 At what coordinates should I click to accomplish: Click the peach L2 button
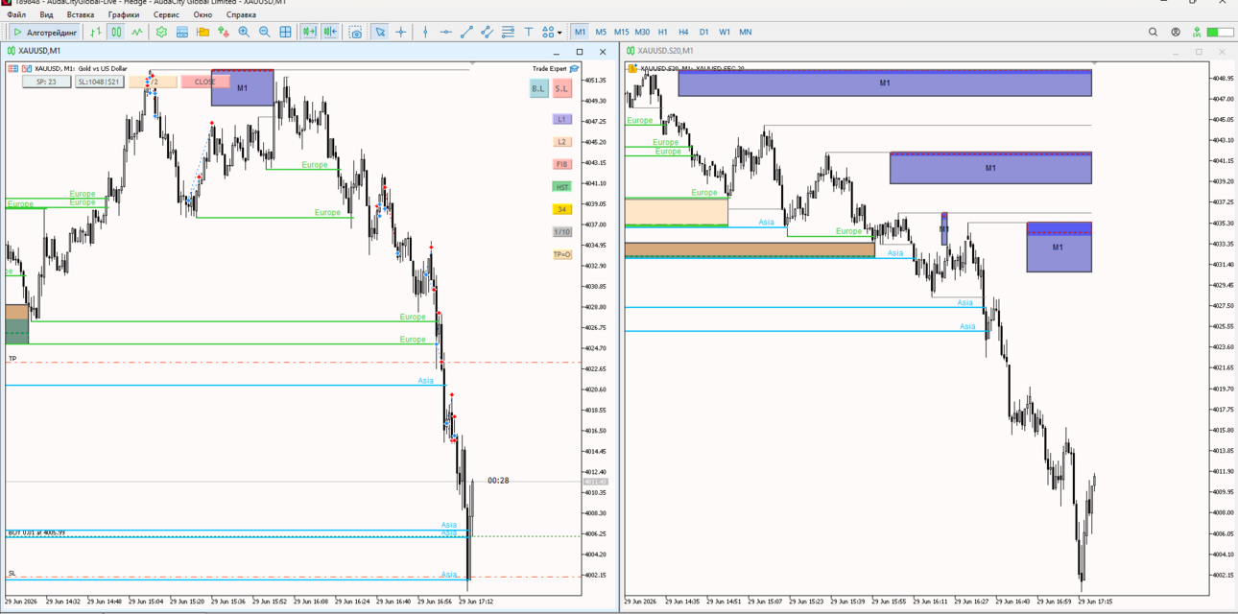(x=562, y=142)
